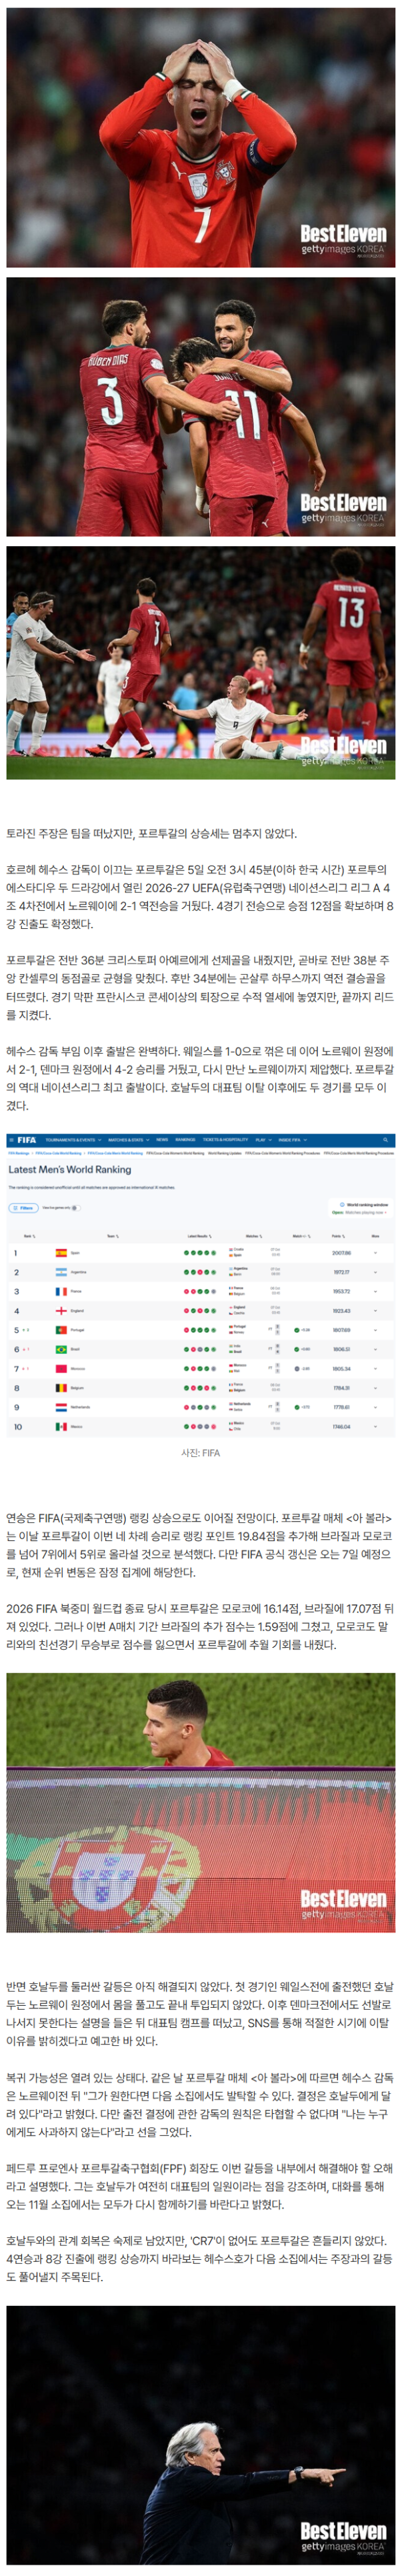Click the Netherlands flag icon in ranking
Screen dimensions: 400x2576
pyautogui.click(x=61, y=1407)
